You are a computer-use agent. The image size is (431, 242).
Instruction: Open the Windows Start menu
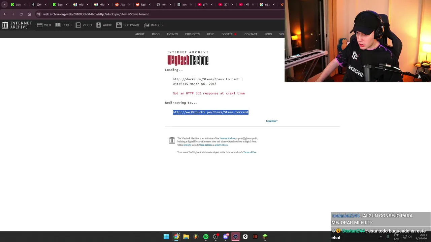166,237
